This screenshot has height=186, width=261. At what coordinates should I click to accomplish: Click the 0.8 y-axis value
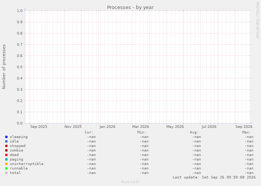[x=19, y=33]
